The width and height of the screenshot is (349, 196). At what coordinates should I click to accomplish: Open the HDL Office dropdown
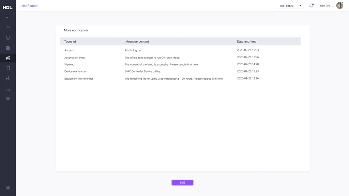[290, 6]
